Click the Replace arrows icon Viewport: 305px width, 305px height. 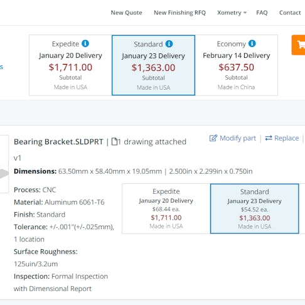[269, 138]
